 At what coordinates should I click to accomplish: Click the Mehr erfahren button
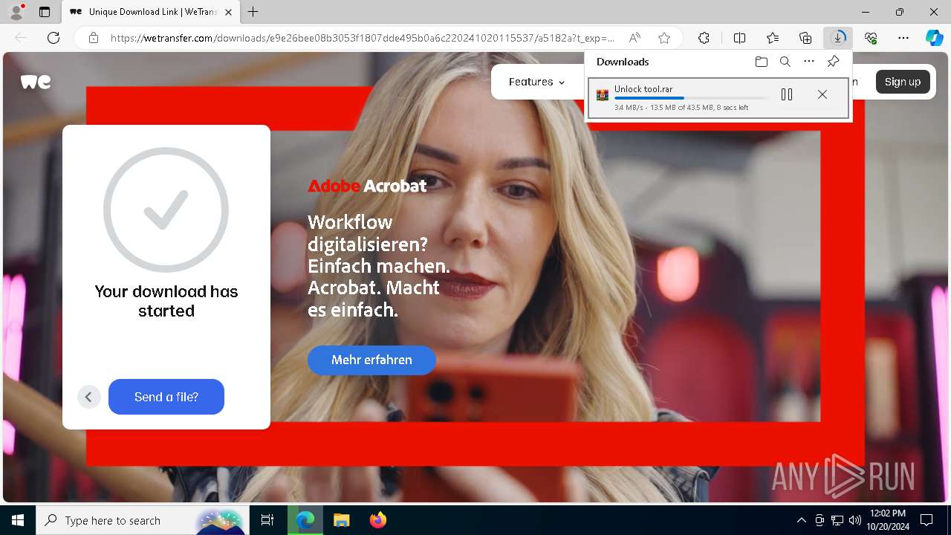click(x=371, y=360)
